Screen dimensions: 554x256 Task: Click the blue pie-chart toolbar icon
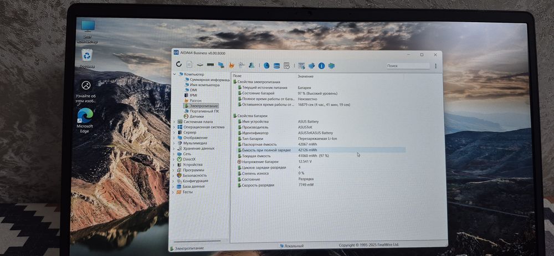click(x=266, y=65)
